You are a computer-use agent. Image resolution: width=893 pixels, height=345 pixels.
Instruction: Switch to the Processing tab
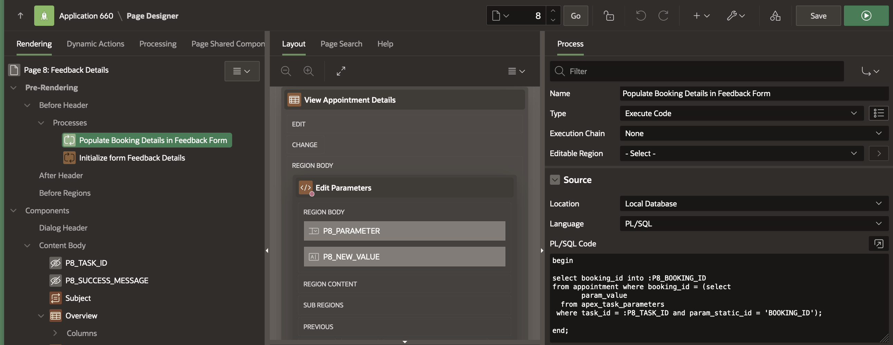[x=158, y=44]
